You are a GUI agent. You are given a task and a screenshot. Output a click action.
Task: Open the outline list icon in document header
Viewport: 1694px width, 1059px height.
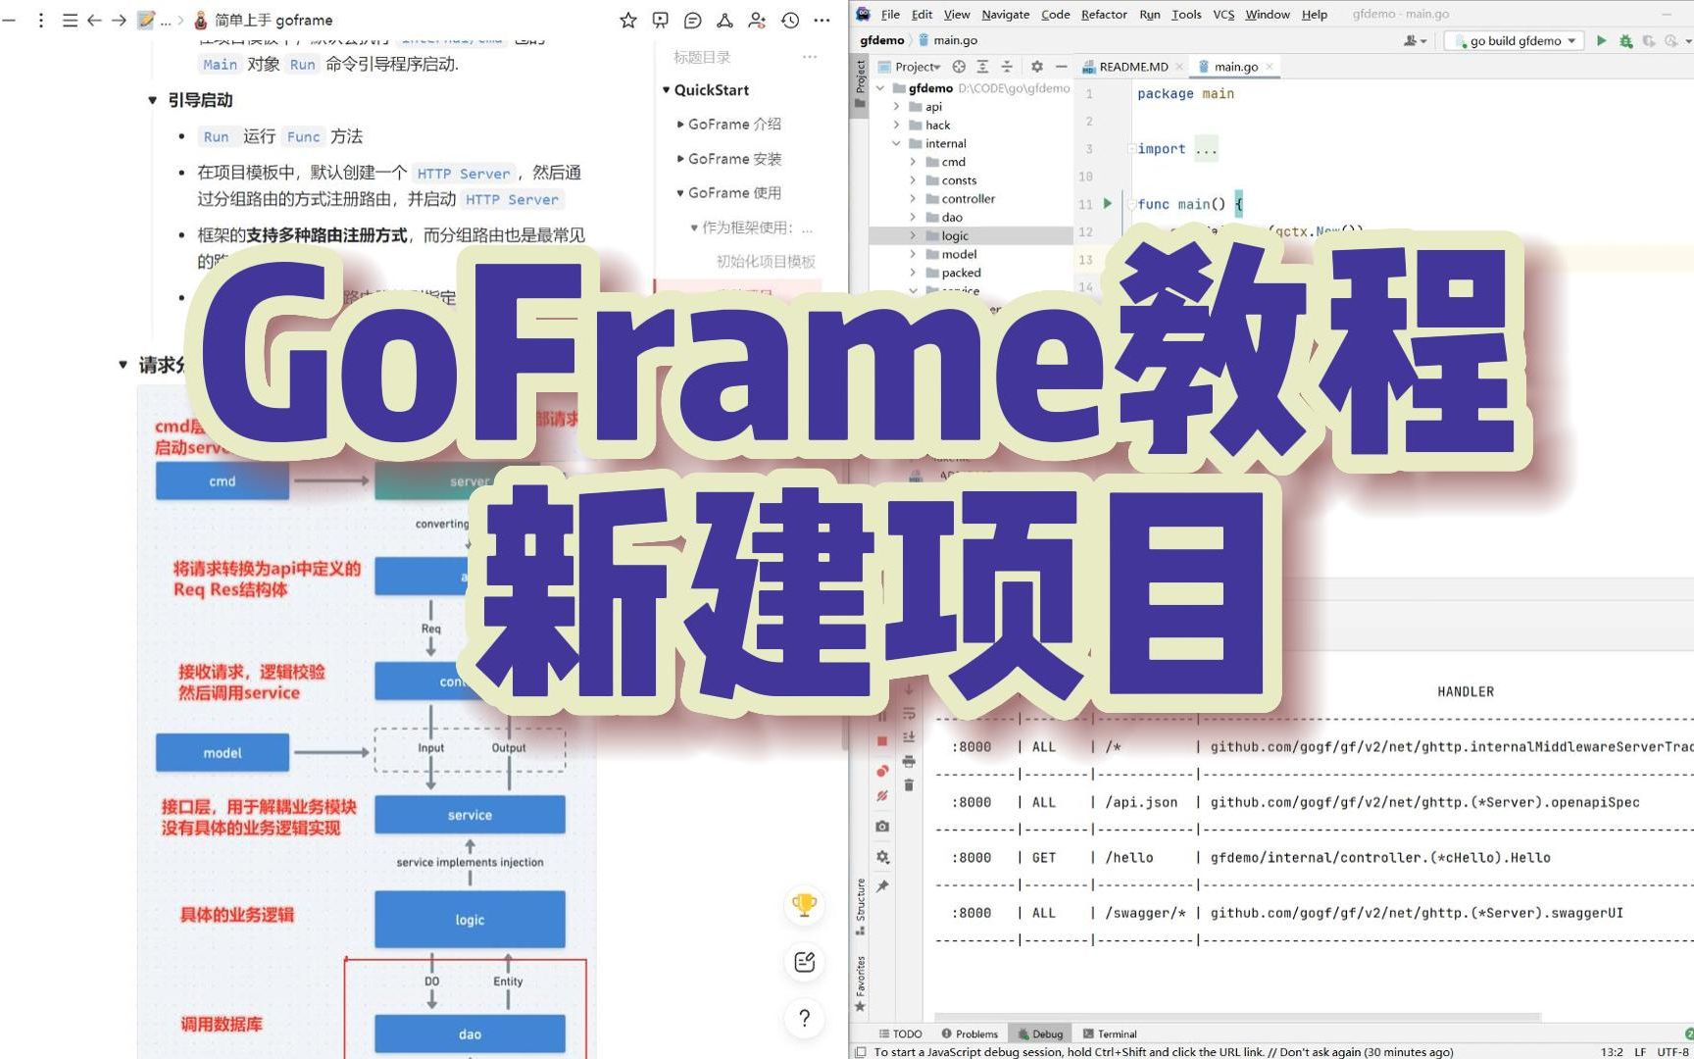70,20
